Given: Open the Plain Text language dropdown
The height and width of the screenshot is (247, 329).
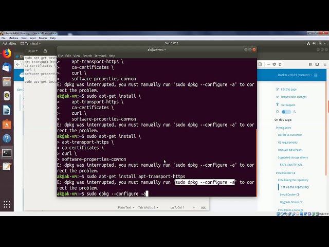Looking at the screenshot, I should [126, 207].
